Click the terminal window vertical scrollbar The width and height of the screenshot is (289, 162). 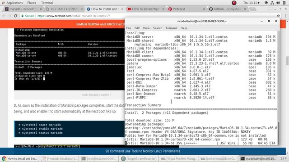coord(279,133)
